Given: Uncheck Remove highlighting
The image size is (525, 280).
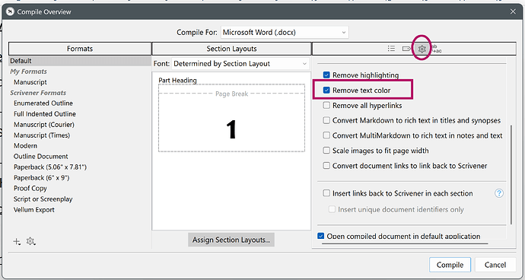Looking at the screenshot, I should point(326,75).
